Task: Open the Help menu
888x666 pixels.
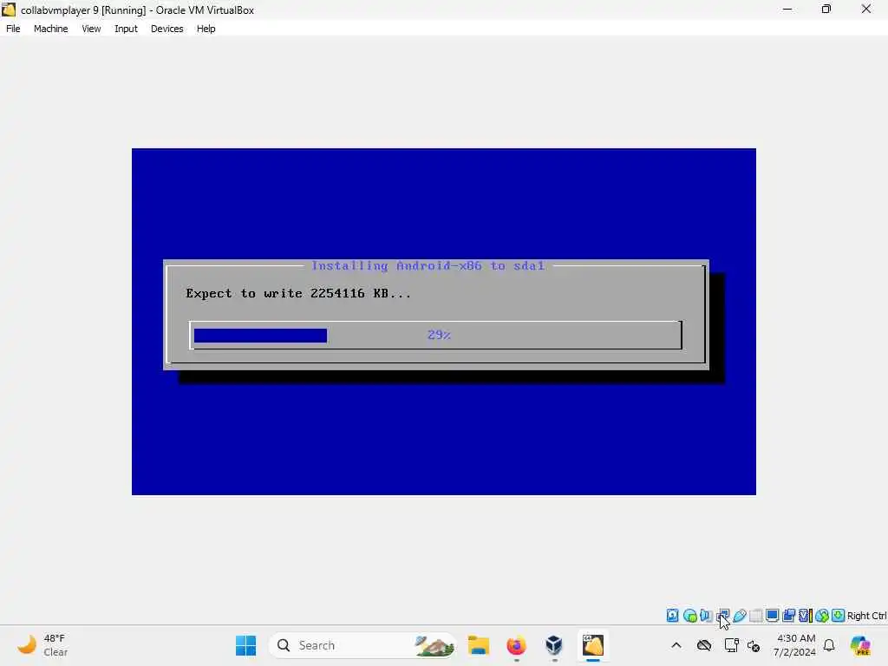Action: tap(206, 29)
